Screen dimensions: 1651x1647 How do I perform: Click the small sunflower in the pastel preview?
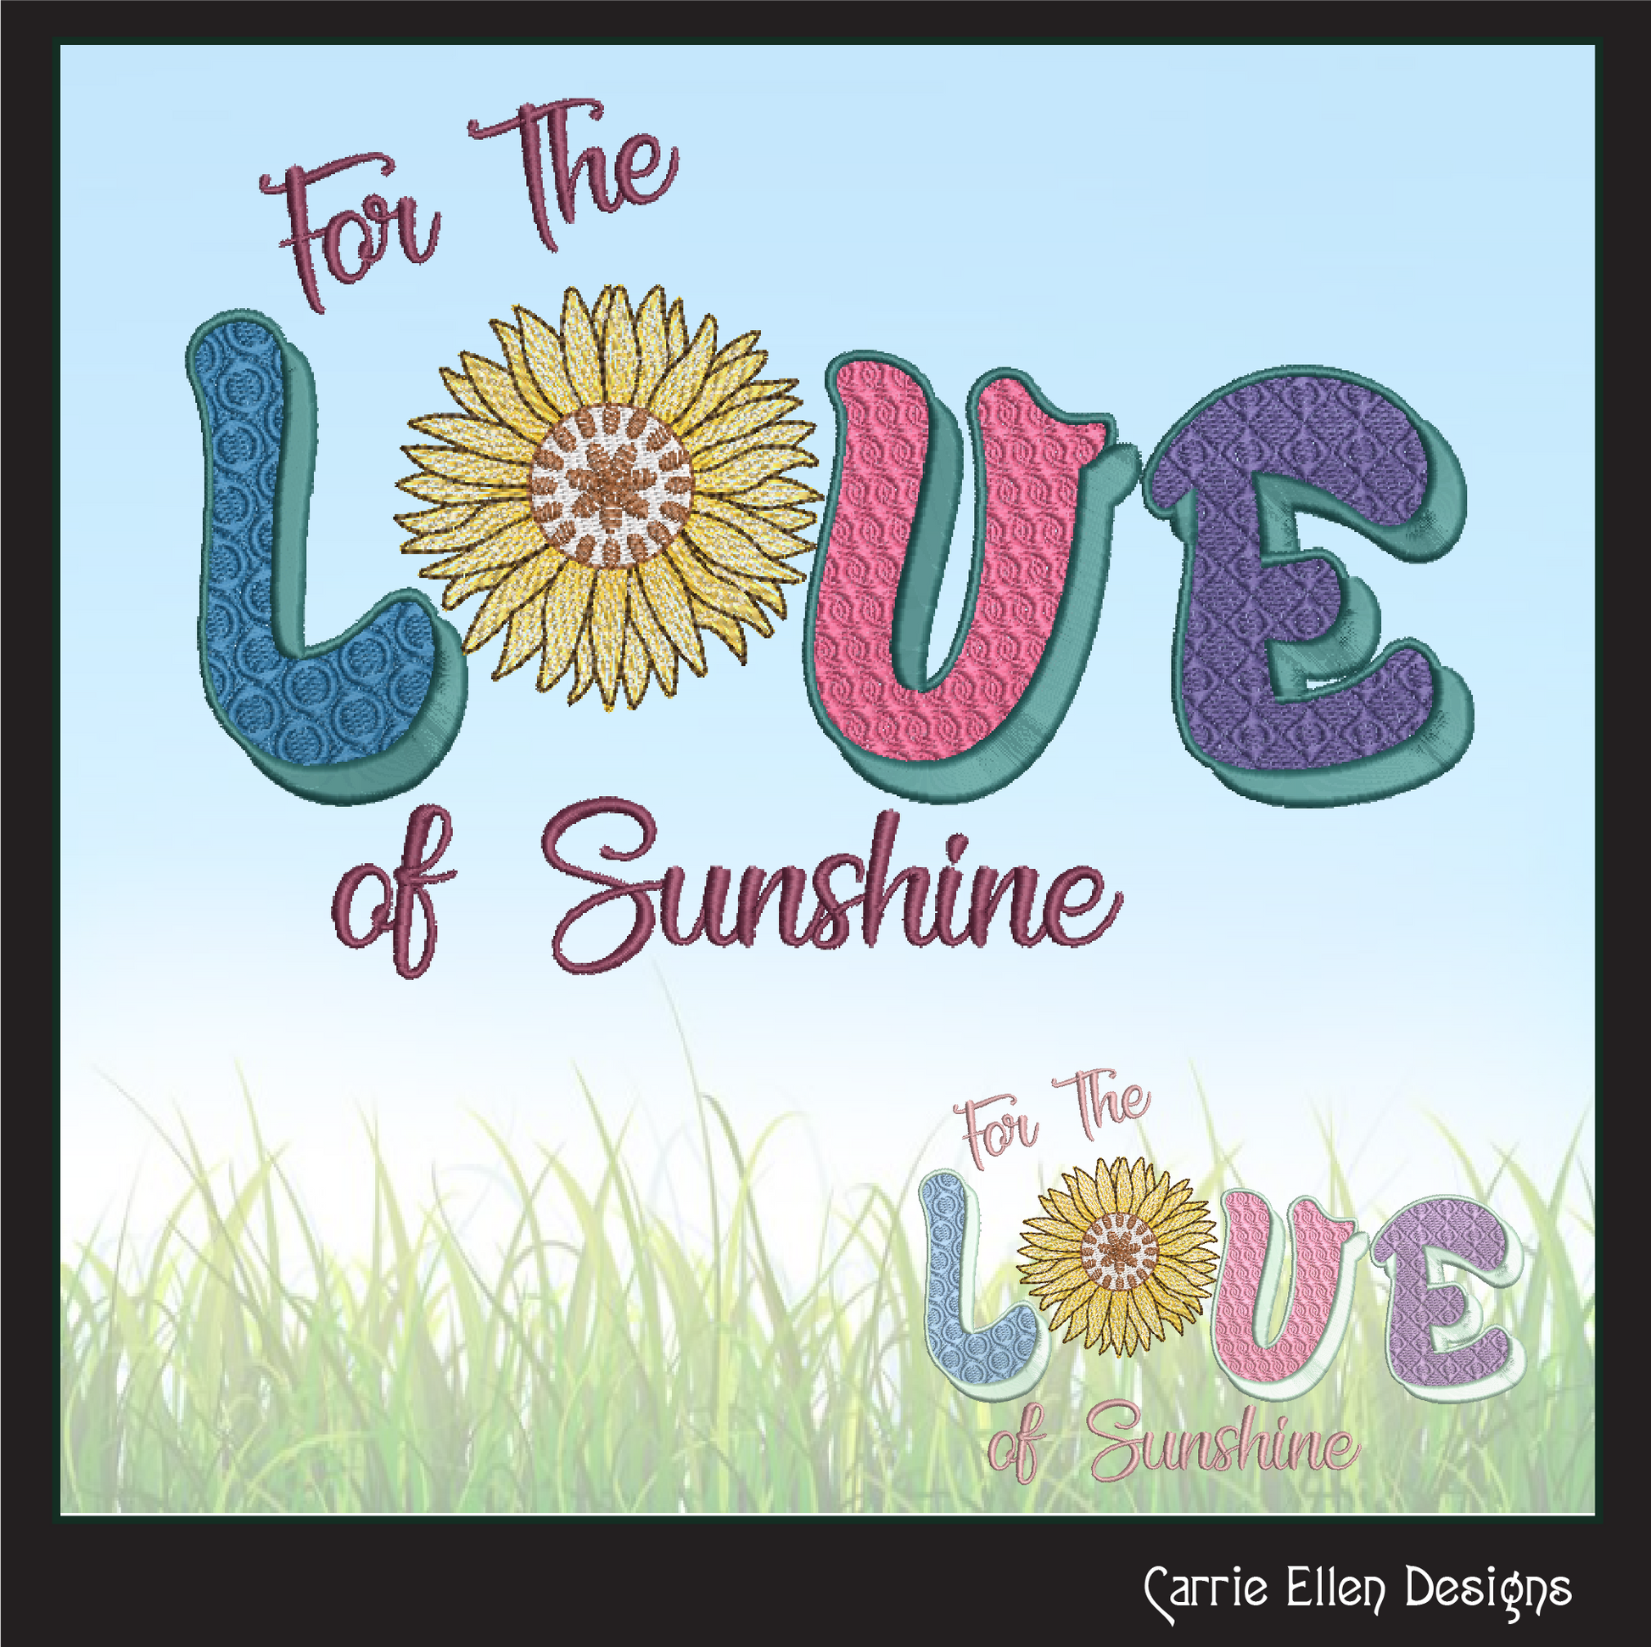(1117, 1258)
